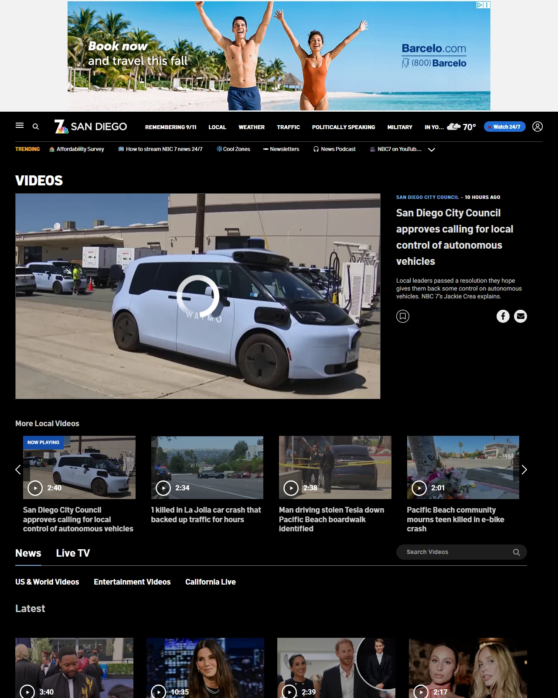Viewport: 558px width, 698px height.
Task: Show previous local videos with left arrow
Action: (18, 470)
